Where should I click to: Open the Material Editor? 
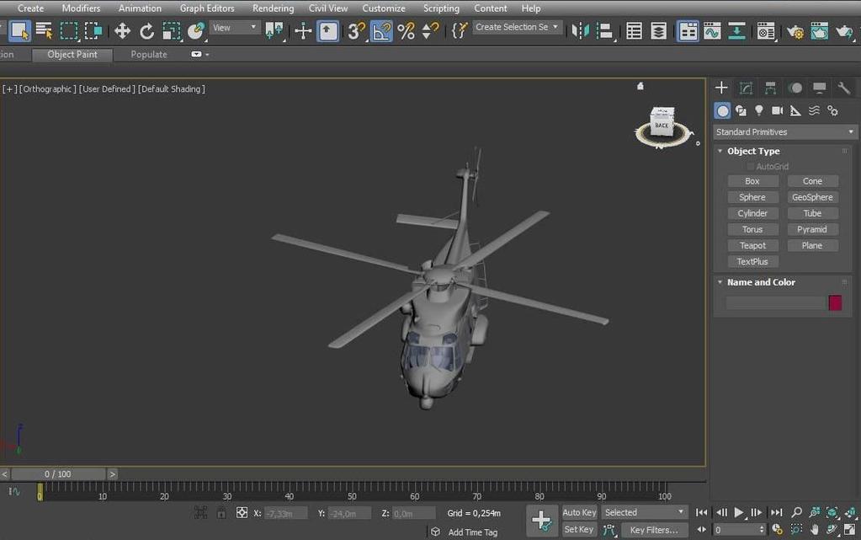point(765,31)
